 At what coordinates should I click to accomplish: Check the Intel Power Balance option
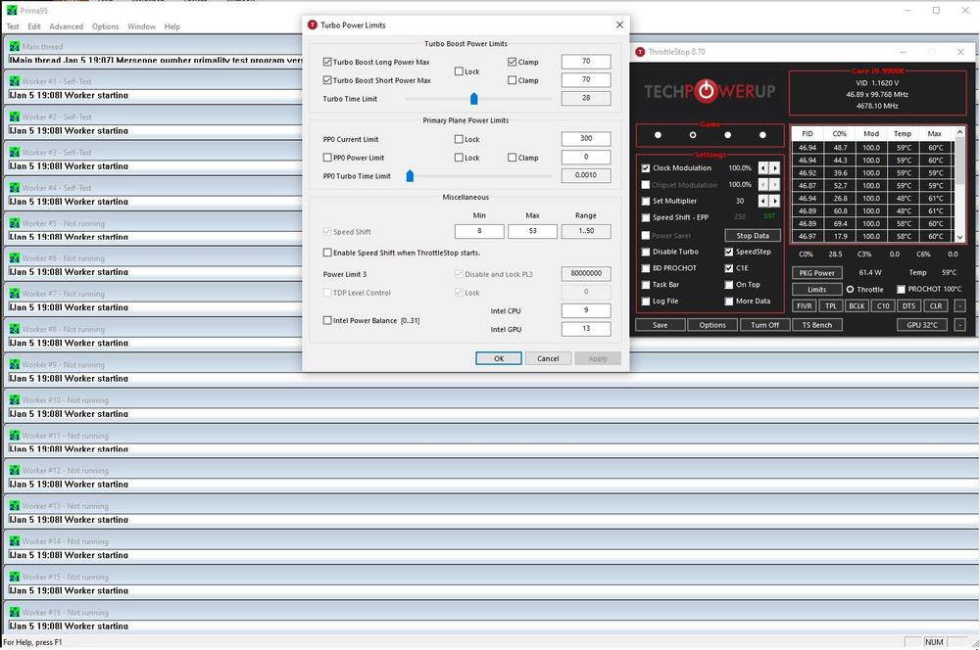[327, 320]
